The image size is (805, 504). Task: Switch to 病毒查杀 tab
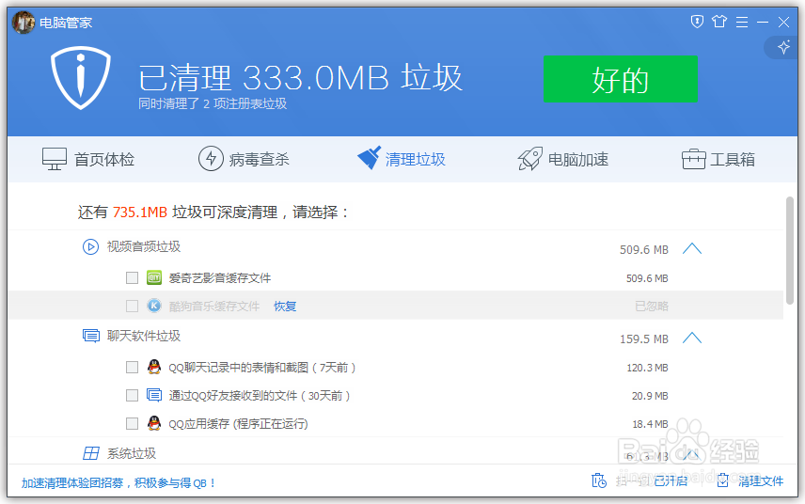244,159
